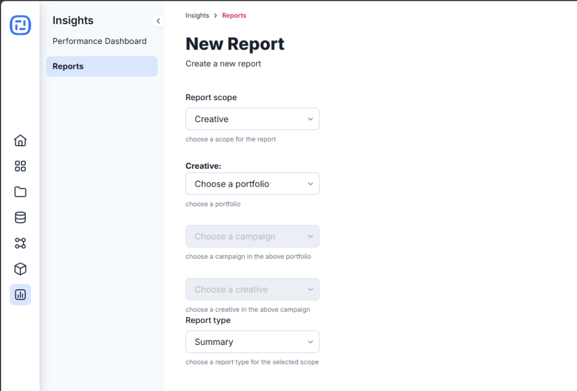Viewport: 577px width, 391px height.
Task: Open the folder icon in sidebar
Action: pyautogui.click(x=20, y=192)
